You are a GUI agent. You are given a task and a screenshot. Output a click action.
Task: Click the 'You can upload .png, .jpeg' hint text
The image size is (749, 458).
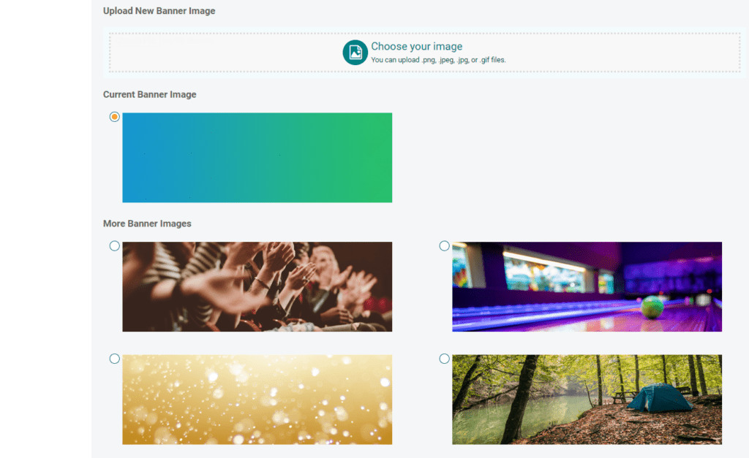(x=438, y=60)
